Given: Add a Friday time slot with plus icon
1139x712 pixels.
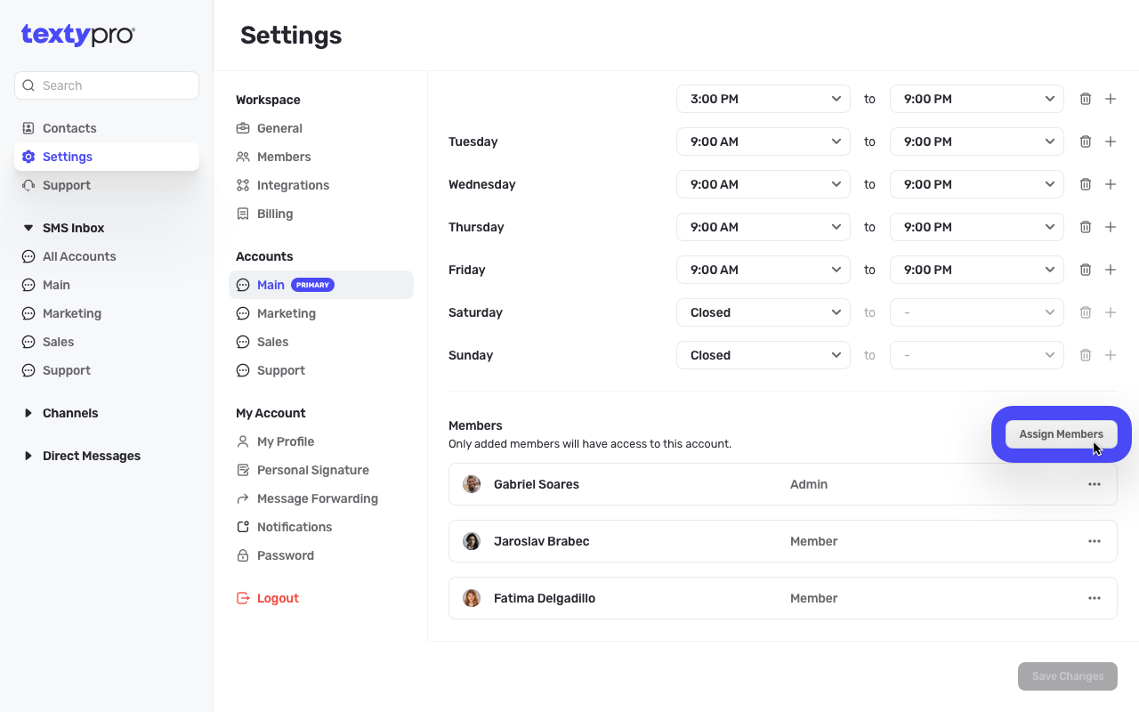Looking at the screenshot, I should point(1111,270).
